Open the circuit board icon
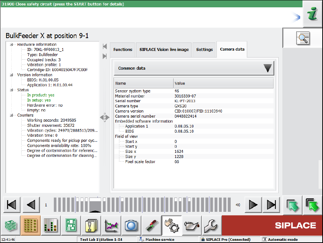This screenshot has height=243, width=323. [71, 225]
